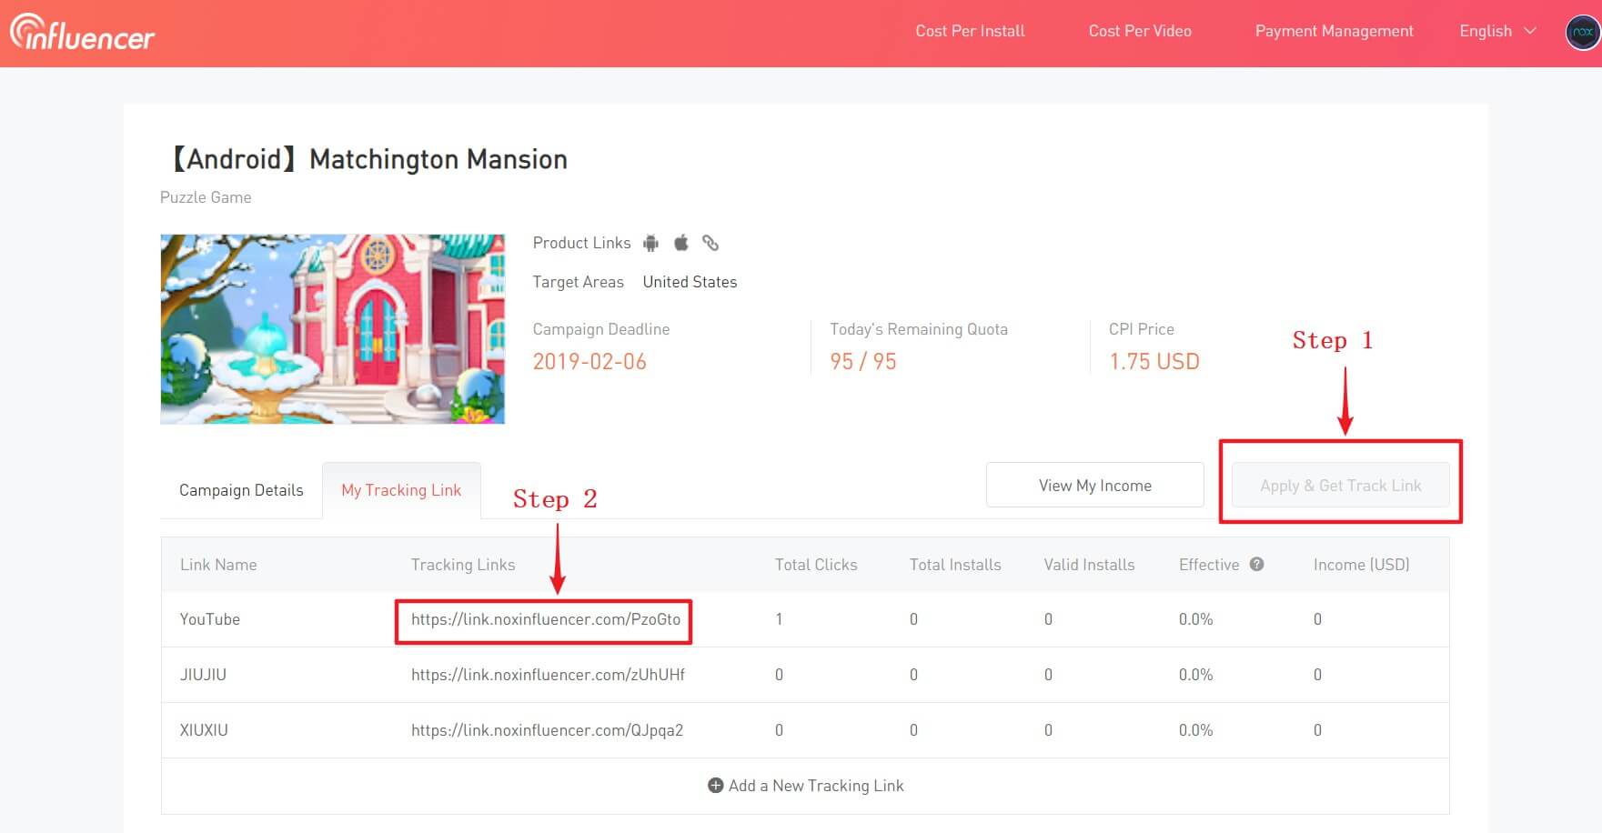Click the Effective help question mark icon
Screen dimensions: 1602x833
point(1256,564)
